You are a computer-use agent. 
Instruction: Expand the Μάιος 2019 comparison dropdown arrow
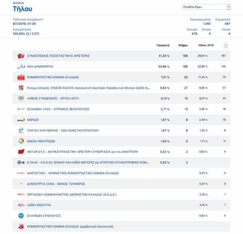tap(225, 45)
